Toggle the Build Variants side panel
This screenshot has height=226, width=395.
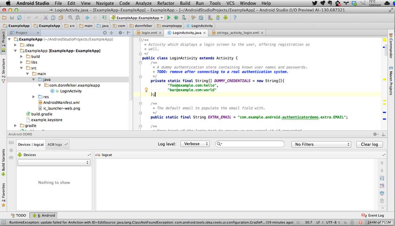pyautogui.click(x=3, y=162)
